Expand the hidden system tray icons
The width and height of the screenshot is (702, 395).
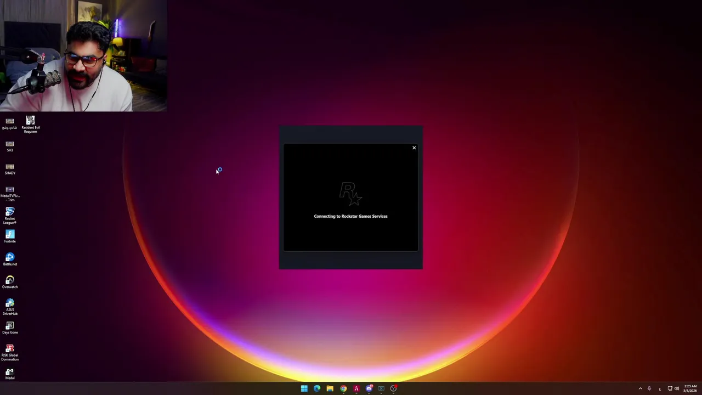pyautogui.click(x=640, y=388)
